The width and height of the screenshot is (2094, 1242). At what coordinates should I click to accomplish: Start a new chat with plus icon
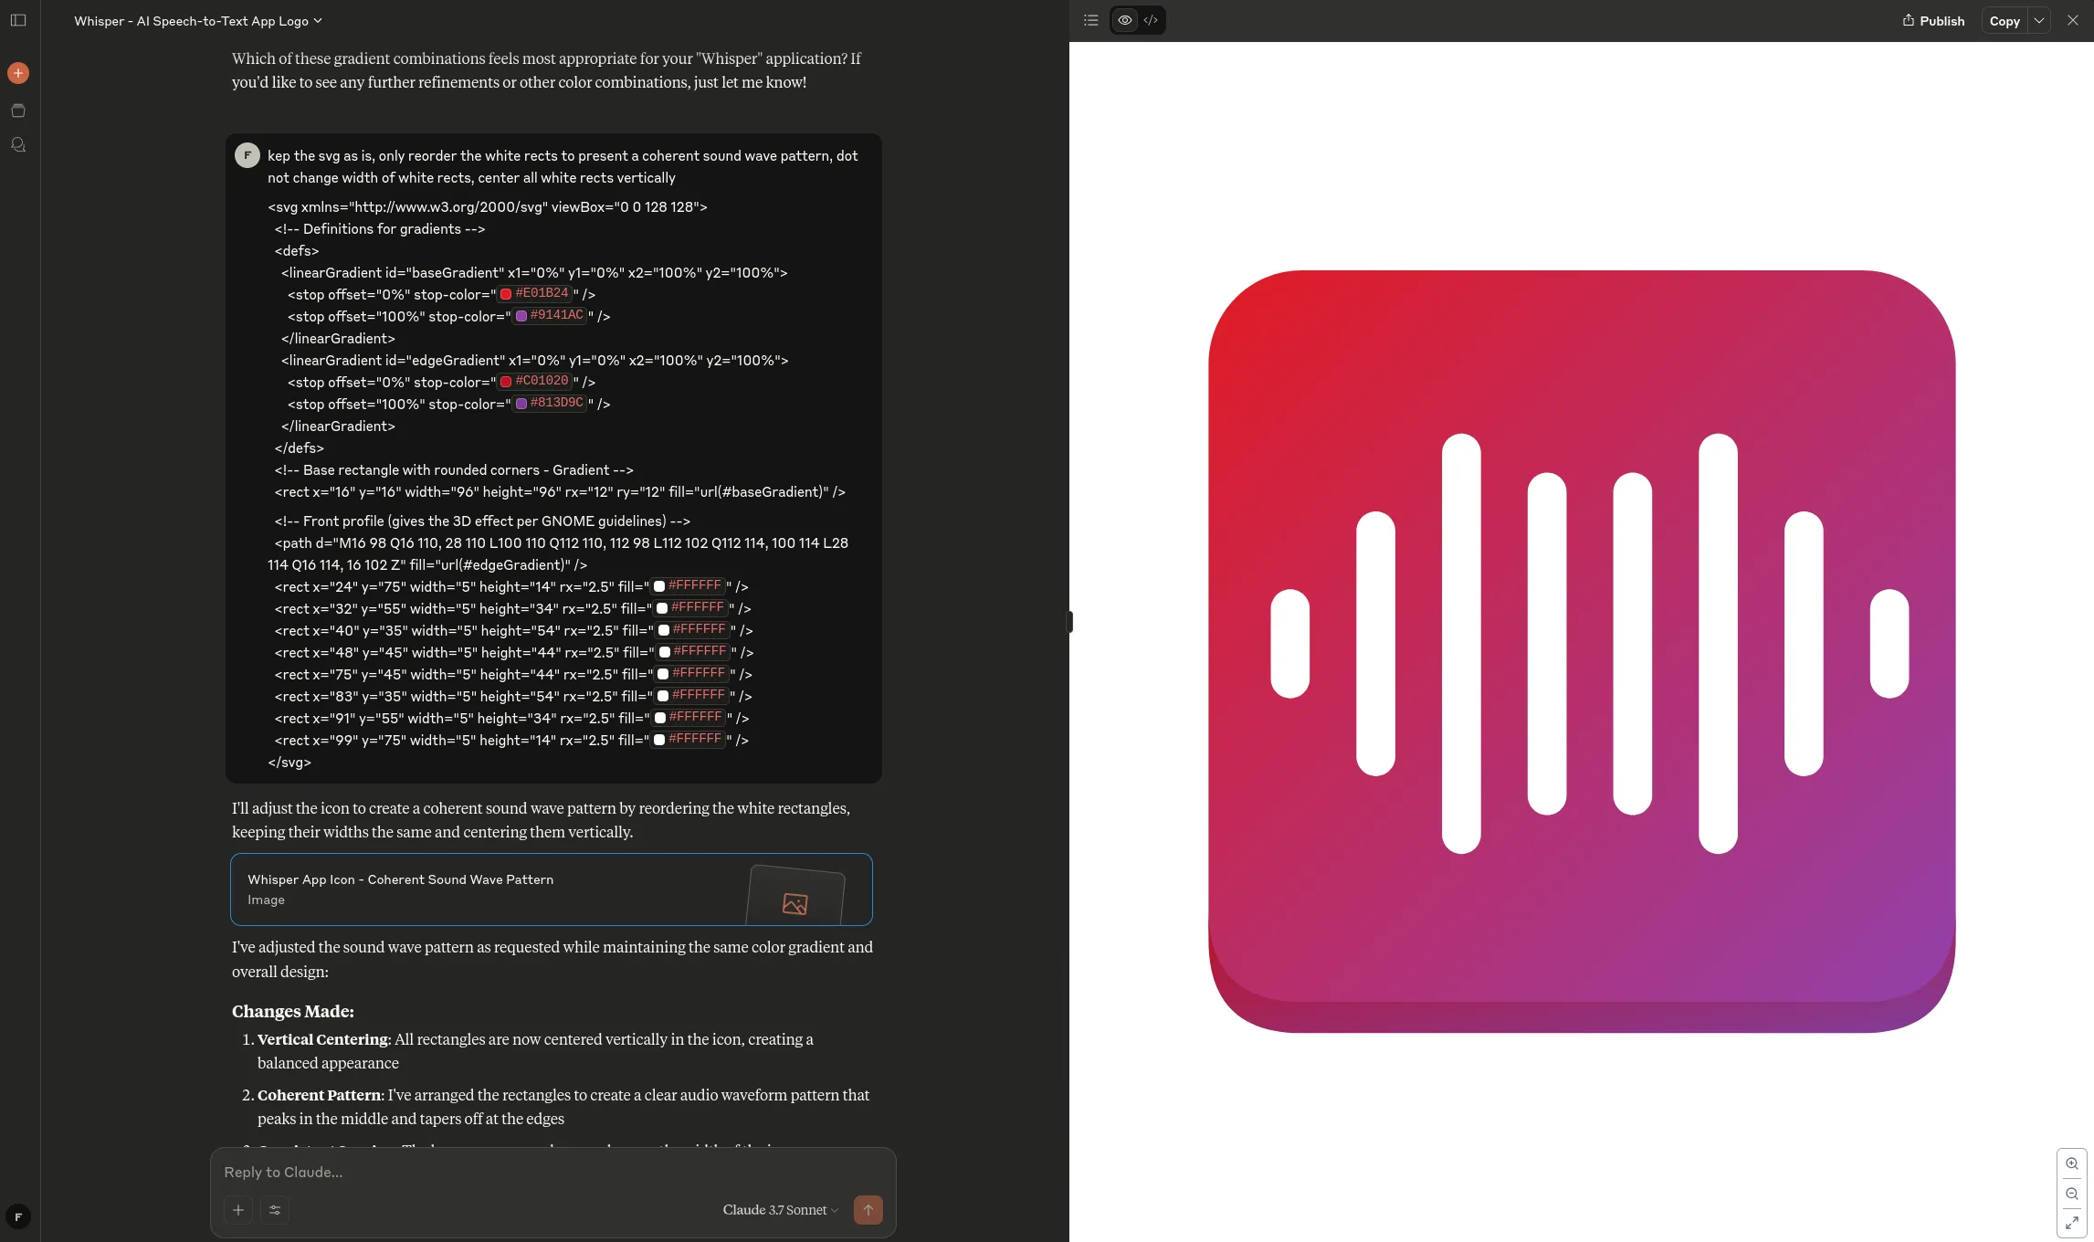(18, 73)
